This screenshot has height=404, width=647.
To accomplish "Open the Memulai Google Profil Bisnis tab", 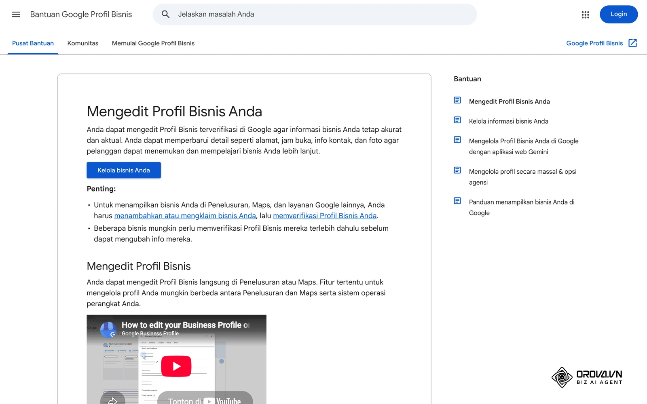I will click(x=153, y=43).
